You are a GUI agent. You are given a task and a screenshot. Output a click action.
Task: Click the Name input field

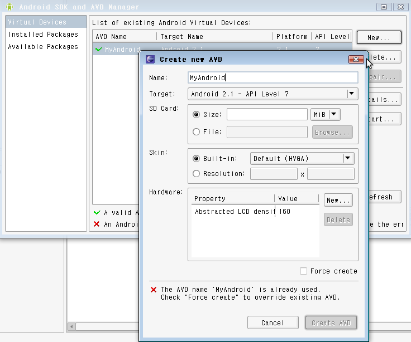273,77
